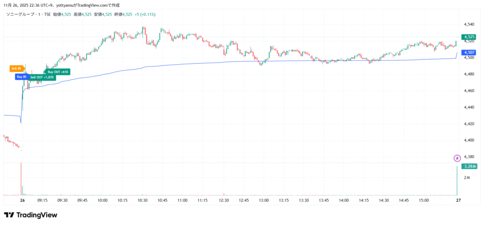Click the date label 26 on time axis
This screenshot has width=484, height=225.
click(x=22, y=200)
